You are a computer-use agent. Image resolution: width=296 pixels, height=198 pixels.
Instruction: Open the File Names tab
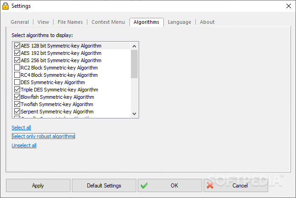[x=70, y=22]
